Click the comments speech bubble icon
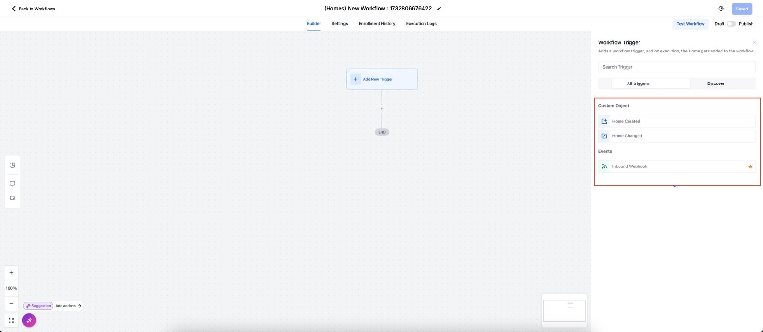This screenshot has height=332, width=763. pos(12,183)
